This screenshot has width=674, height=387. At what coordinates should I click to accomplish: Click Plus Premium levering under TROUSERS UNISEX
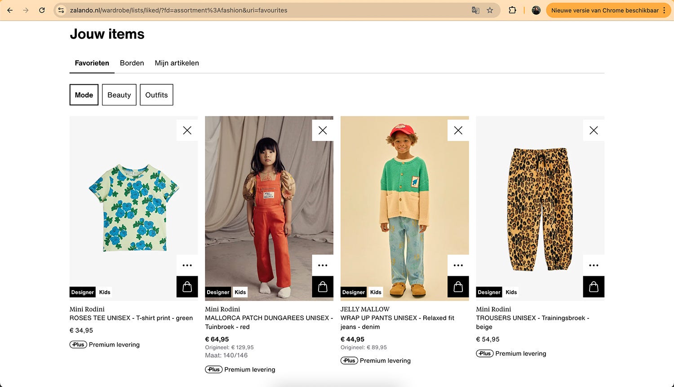[x=511, y=354]
